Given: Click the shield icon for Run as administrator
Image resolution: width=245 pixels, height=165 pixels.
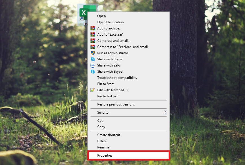Looking at the screenshot, I should [x=93, y=53].
